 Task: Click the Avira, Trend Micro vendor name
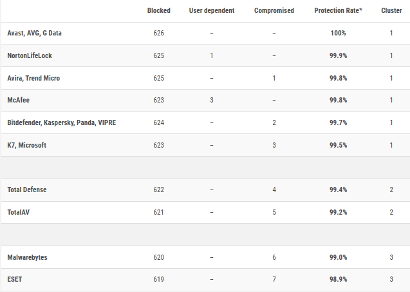(33, 78)
